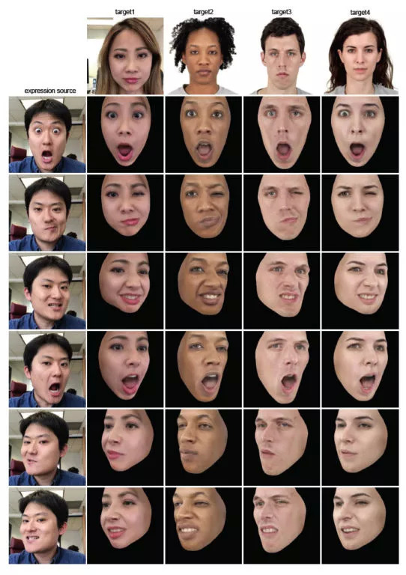Click the target2 rendered face in fifth row

pyautogui.click(x=203, y=448)
